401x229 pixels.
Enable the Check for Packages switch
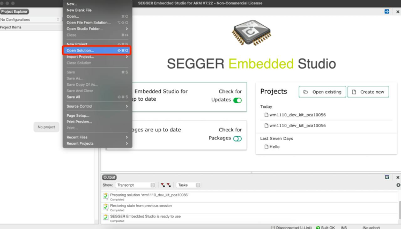point(237,138)
